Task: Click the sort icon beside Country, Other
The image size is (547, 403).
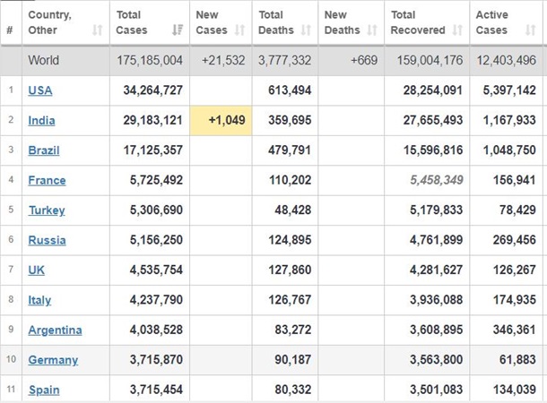Action: click(97, 30)
